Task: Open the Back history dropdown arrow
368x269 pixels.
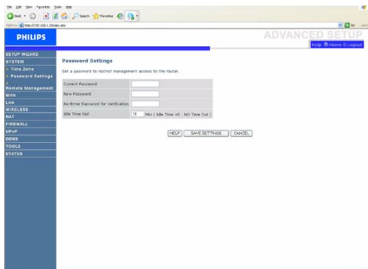Action: pos(25,16)
